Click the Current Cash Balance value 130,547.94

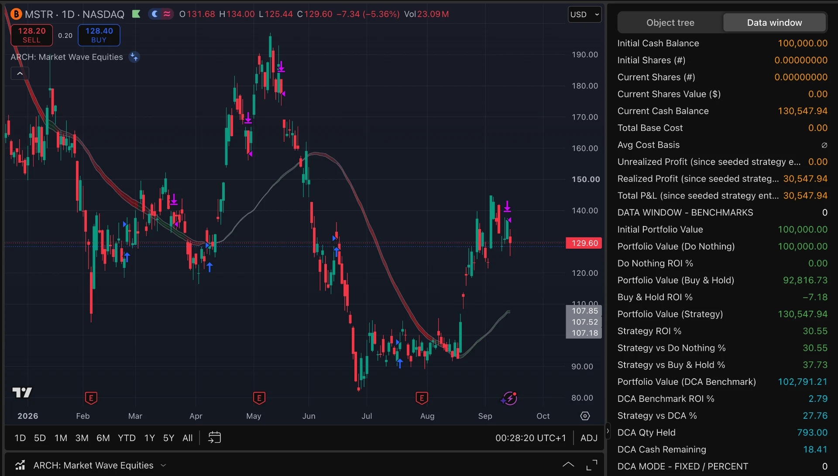pos(802,111)
